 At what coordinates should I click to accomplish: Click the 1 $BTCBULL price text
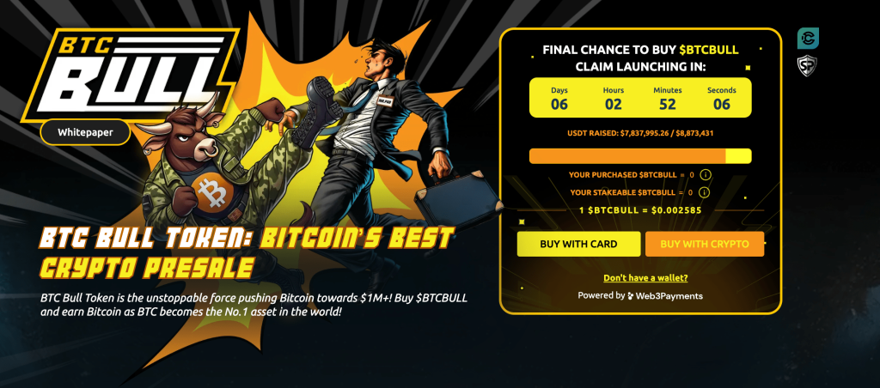click(639, 210)
